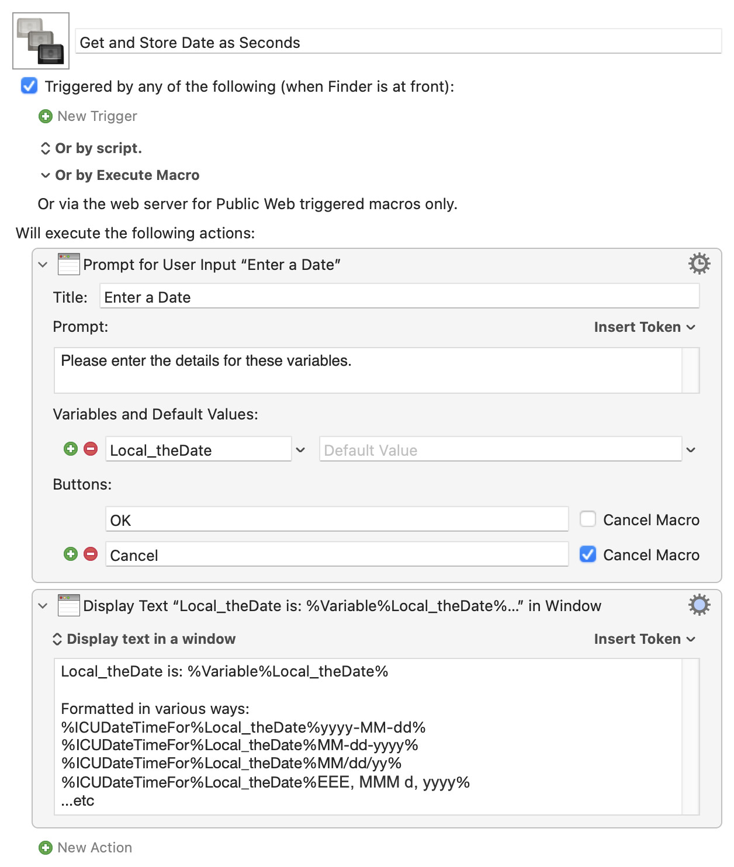Image resolution: width=734 pixels, height=867 pixels.
Task: Remove Local_theDate variable with red minus icon
Action: click(91, 449)
